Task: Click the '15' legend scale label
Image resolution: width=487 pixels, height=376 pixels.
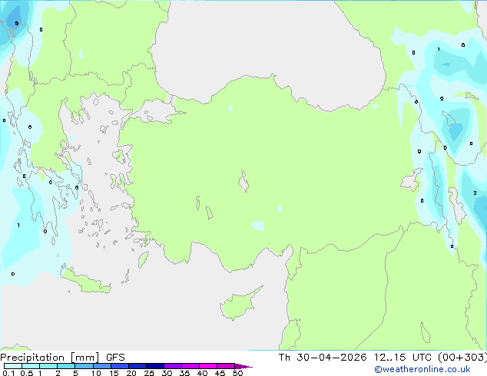Action: point(114,373)
